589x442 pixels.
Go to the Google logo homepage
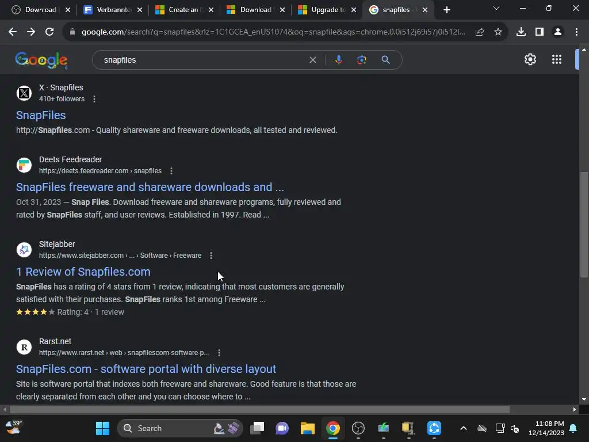pyautogui.click(x=41, y=60)
